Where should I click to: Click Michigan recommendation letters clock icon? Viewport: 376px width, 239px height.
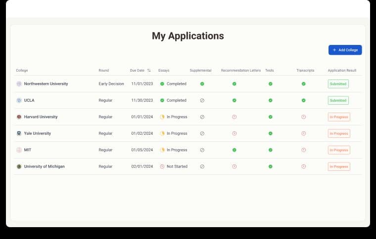click(235, 166)
